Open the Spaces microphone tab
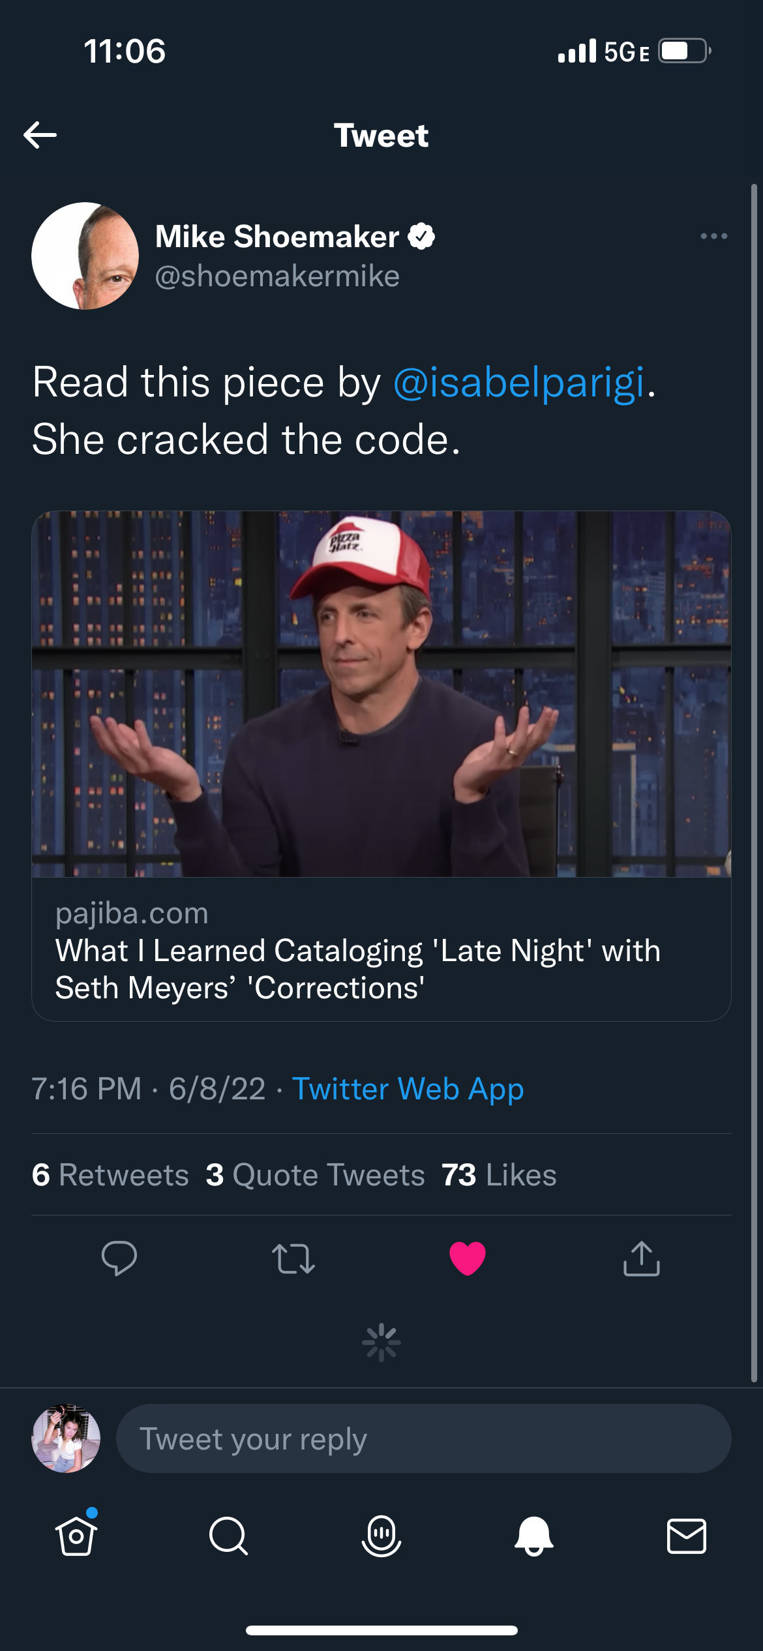The height and width of the screenshot is (1651, 763). point(381,1536)
